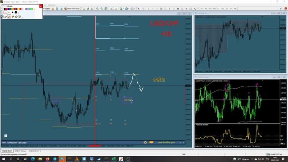This screenshot has width=288, height=162.
Task: Pick the yellow ink color swatch
Action: click(18, 9)
